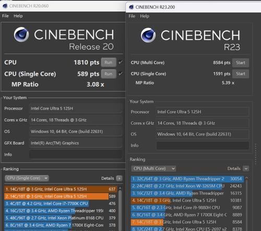The image size is (261, 231).
Task: Select the R20 ranking row AMD Ryzen Threadripper 195
Action: 61,211
